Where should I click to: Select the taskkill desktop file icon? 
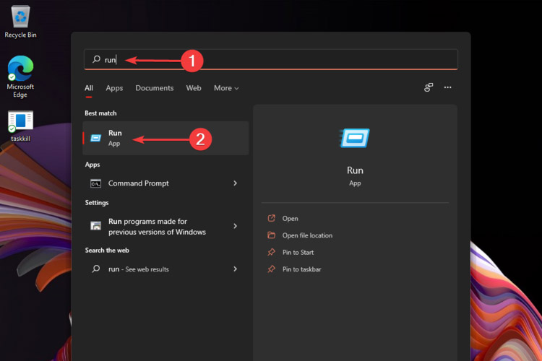click(20, 122)
